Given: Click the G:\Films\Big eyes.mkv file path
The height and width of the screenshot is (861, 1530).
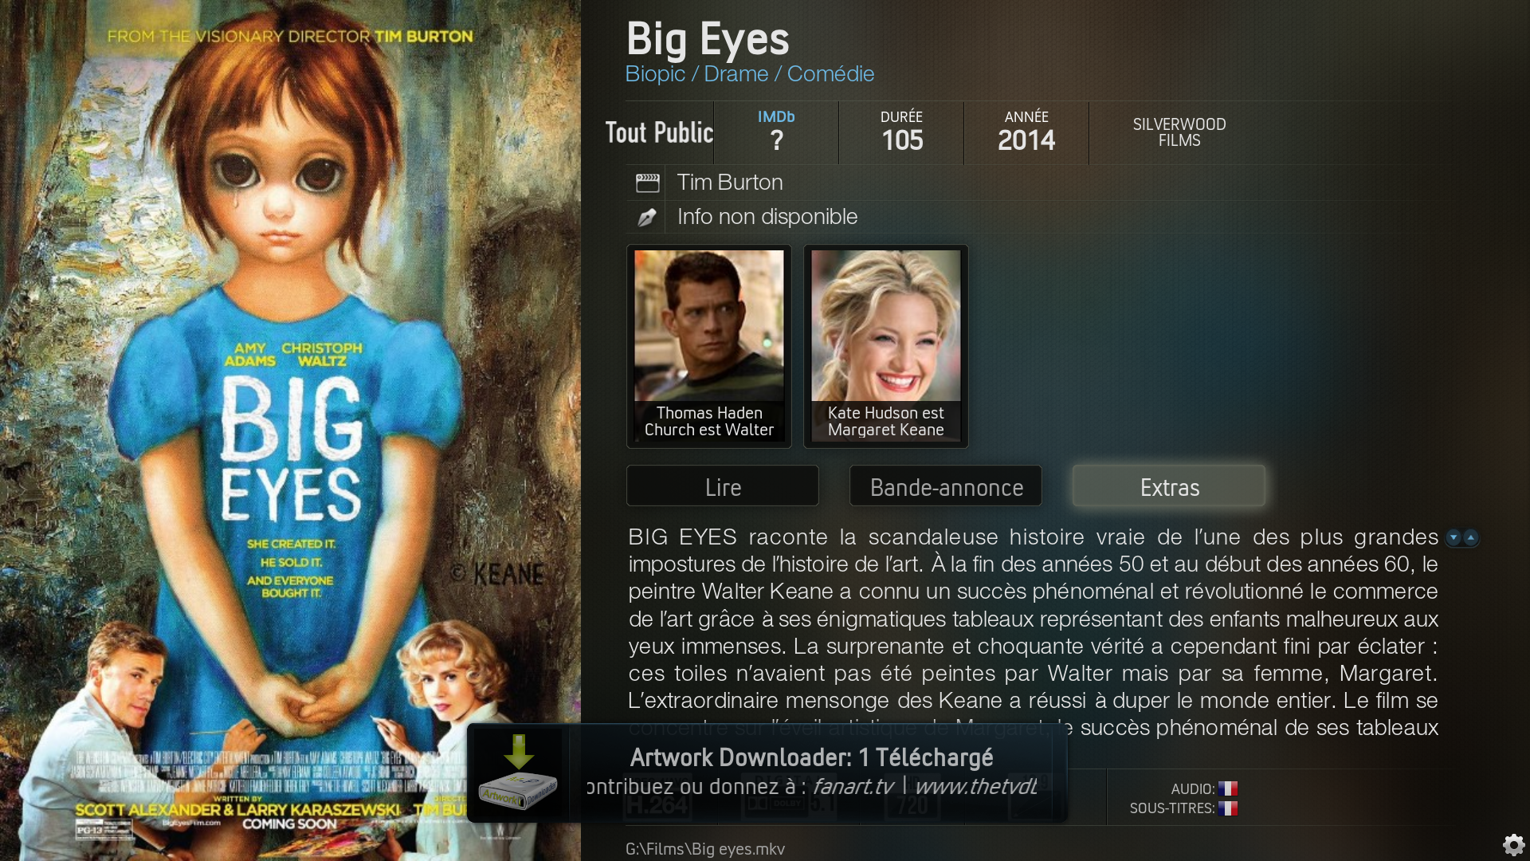Looking at the screenshot, I should [705, 849].
